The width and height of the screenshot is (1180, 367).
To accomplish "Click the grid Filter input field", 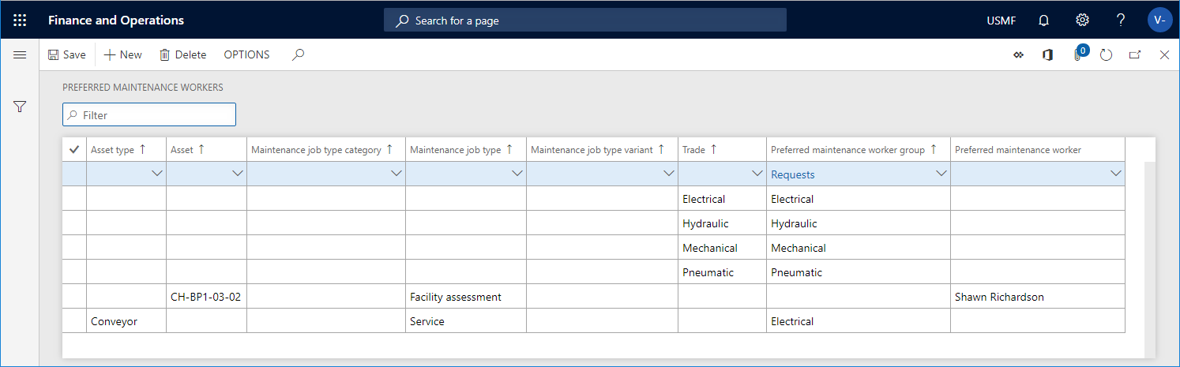I will click(x=149, y=114).
